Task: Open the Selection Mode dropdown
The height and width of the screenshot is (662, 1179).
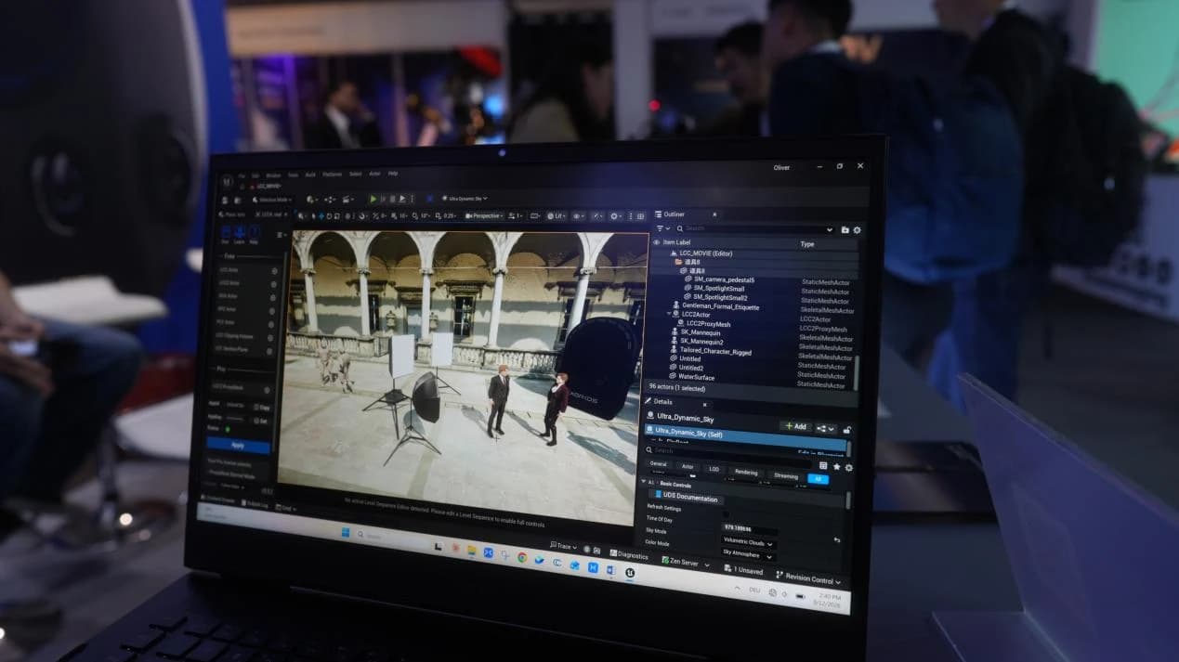Action: (271, 200)
